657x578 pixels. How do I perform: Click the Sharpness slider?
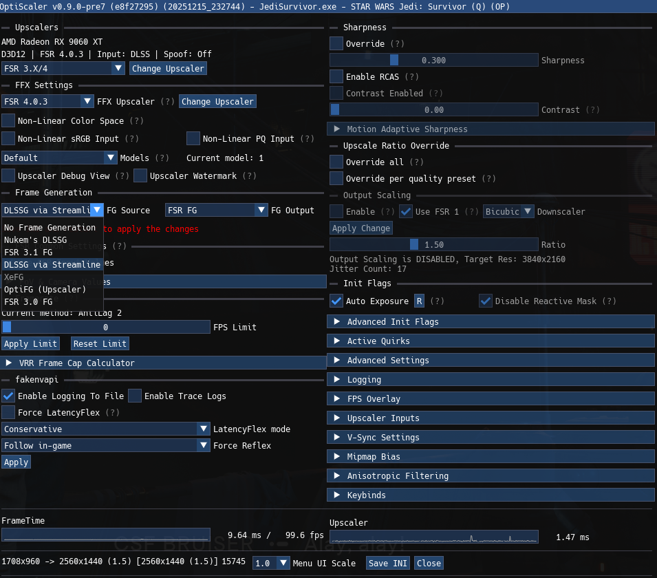pyautogui.click(x=433, y=61)
